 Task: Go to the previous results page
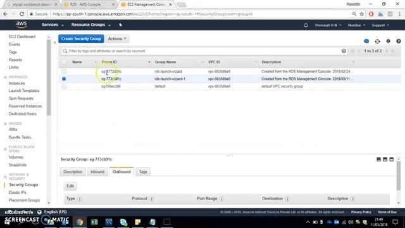click(x=359, y=51)
